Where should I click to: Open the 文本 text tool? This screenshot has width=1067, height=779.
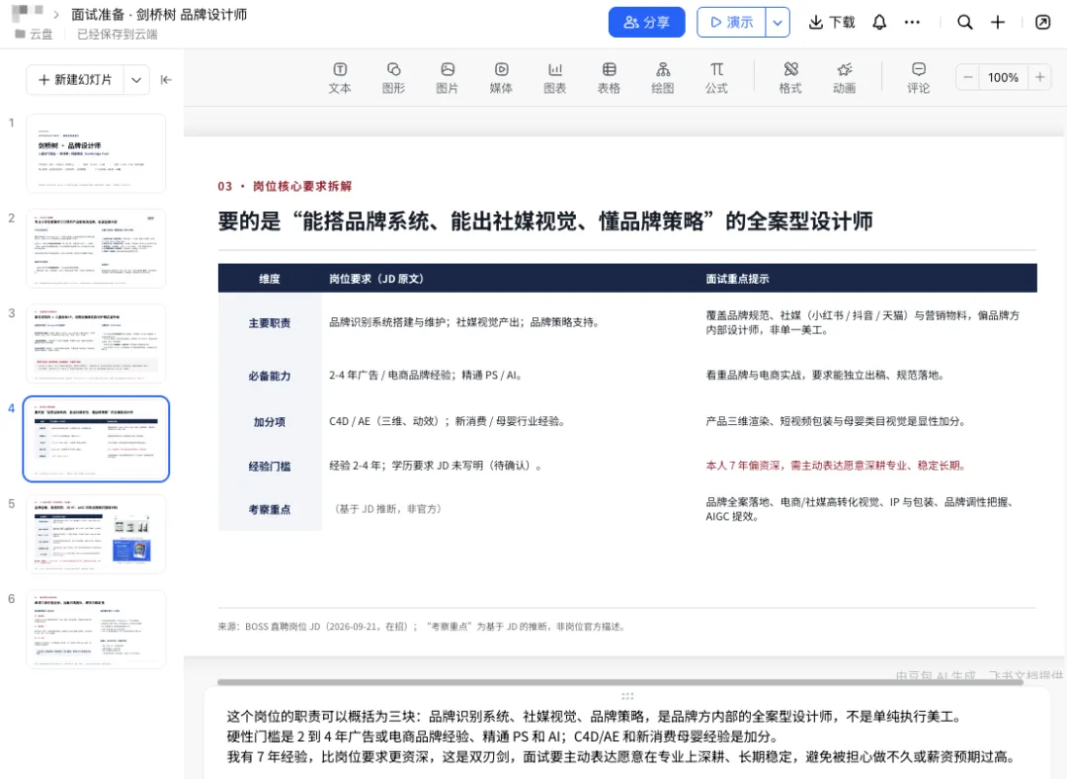click(340, 78)
